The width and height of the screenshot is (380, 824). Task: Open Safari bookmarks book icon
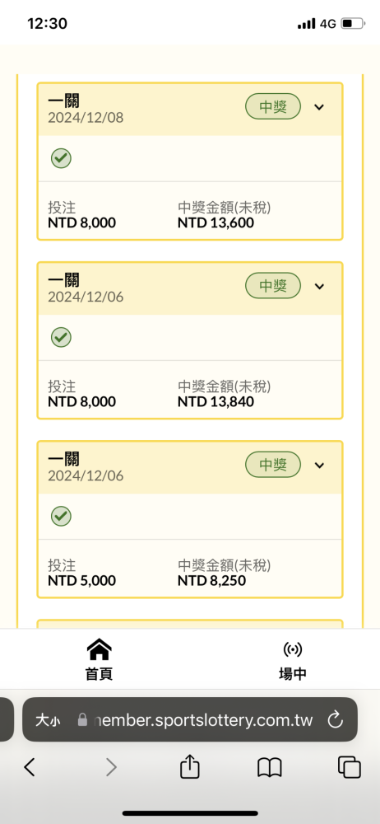tap(270, 768)
